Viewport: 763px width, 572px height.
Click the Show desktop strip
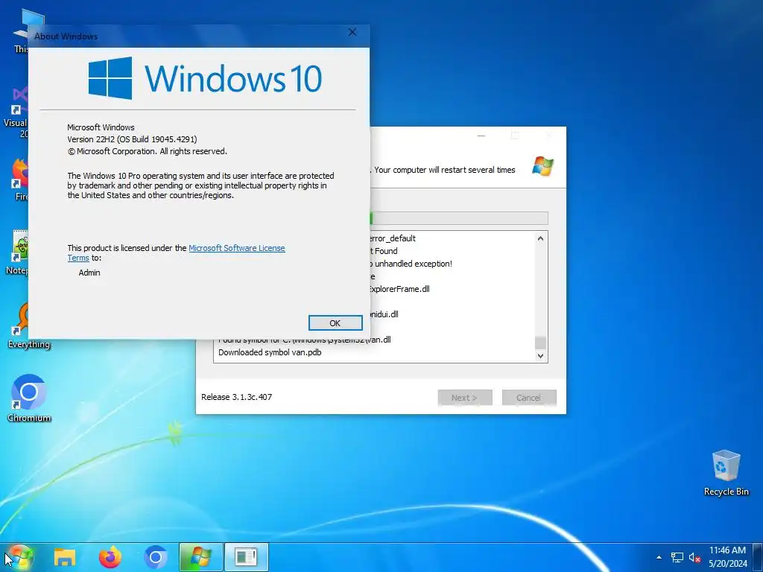coord(759,557)
